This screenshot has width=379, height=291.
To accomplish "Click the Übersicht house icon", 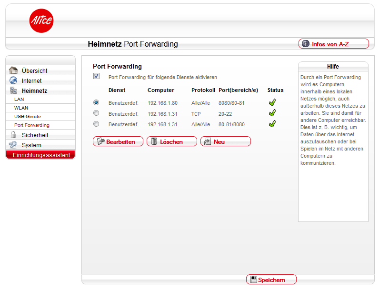I will tap(13, 70).
